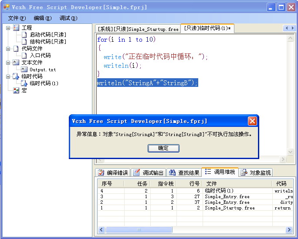
Task: Click the 入口代码 document icon
Action: pyautogui.click(x=24, y=56)
